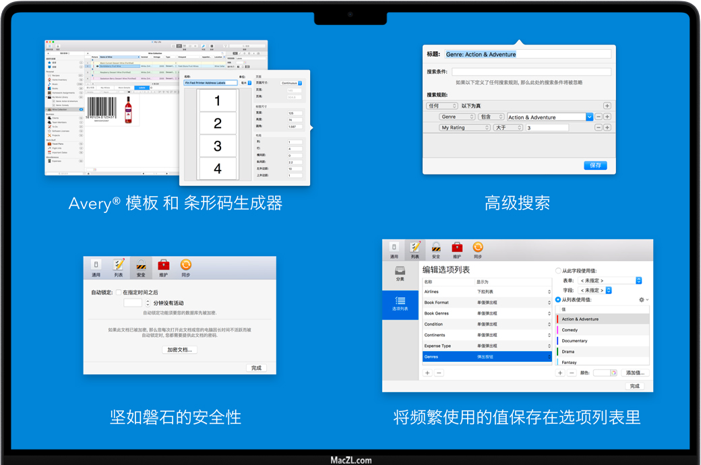Enable the 在指定时间之后 auto-lock checkbox

(x=119, y=292)
